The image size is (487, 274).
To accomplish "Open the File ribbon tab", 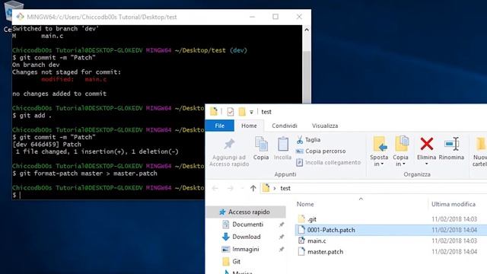I will click(219, 126).
